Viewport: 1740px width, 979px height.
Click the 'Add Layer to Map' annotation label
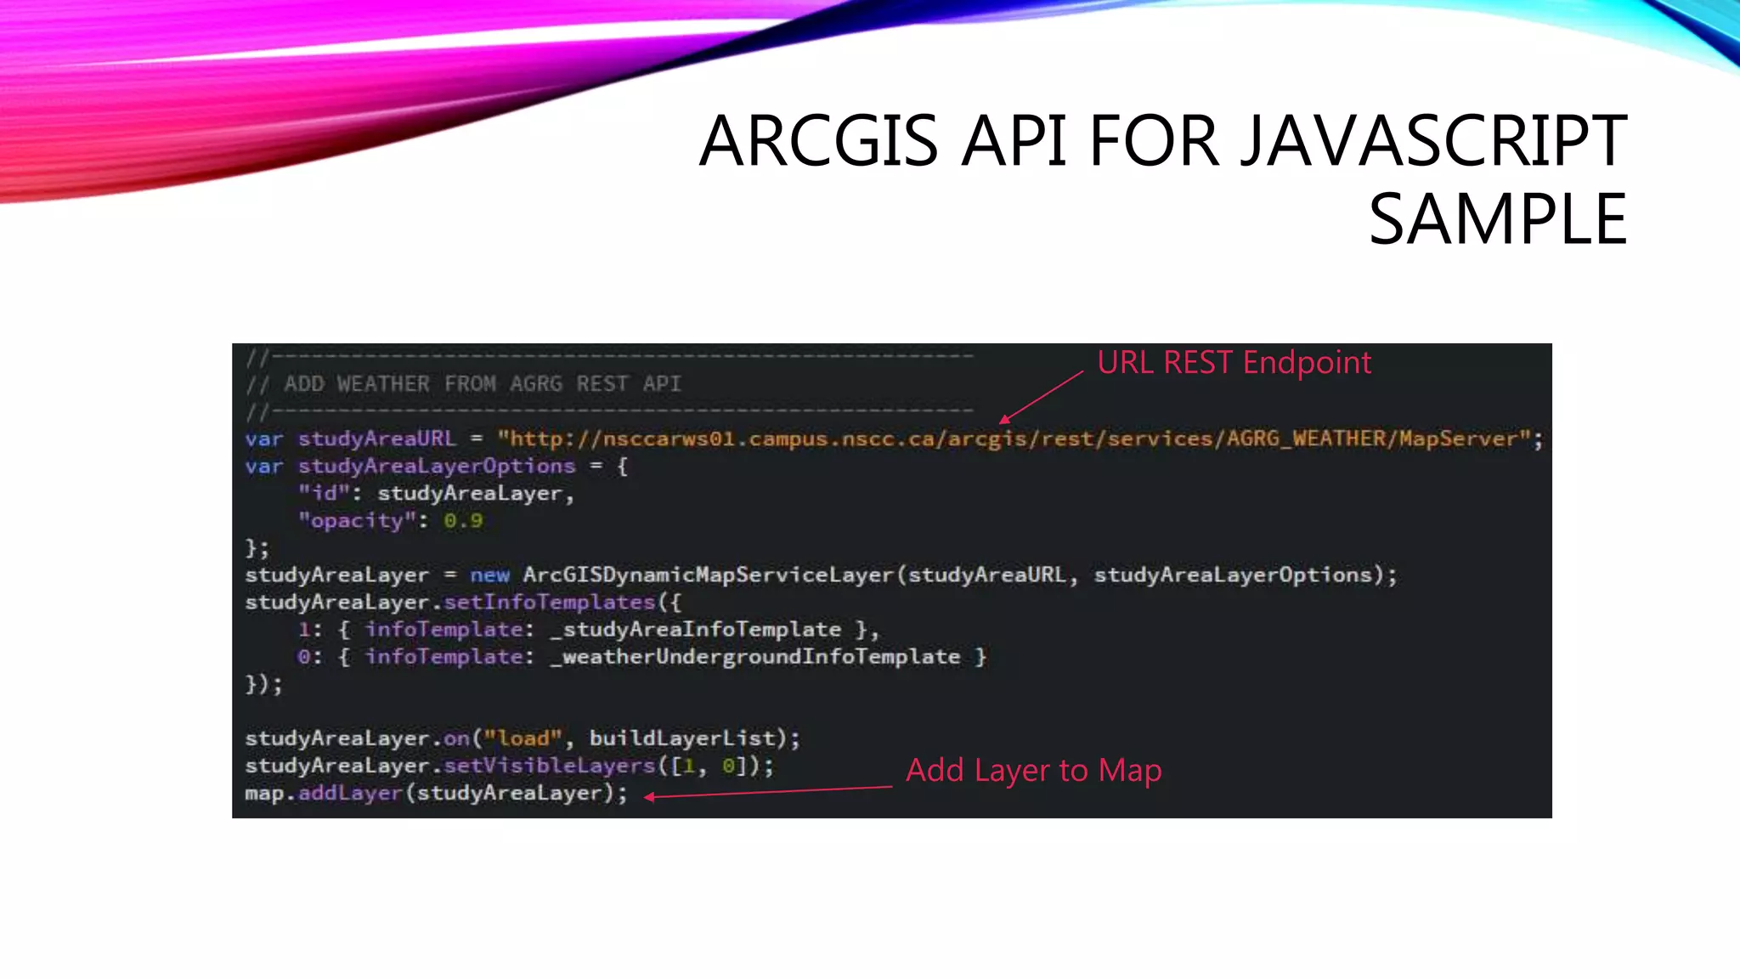[x=1034, y=771]
